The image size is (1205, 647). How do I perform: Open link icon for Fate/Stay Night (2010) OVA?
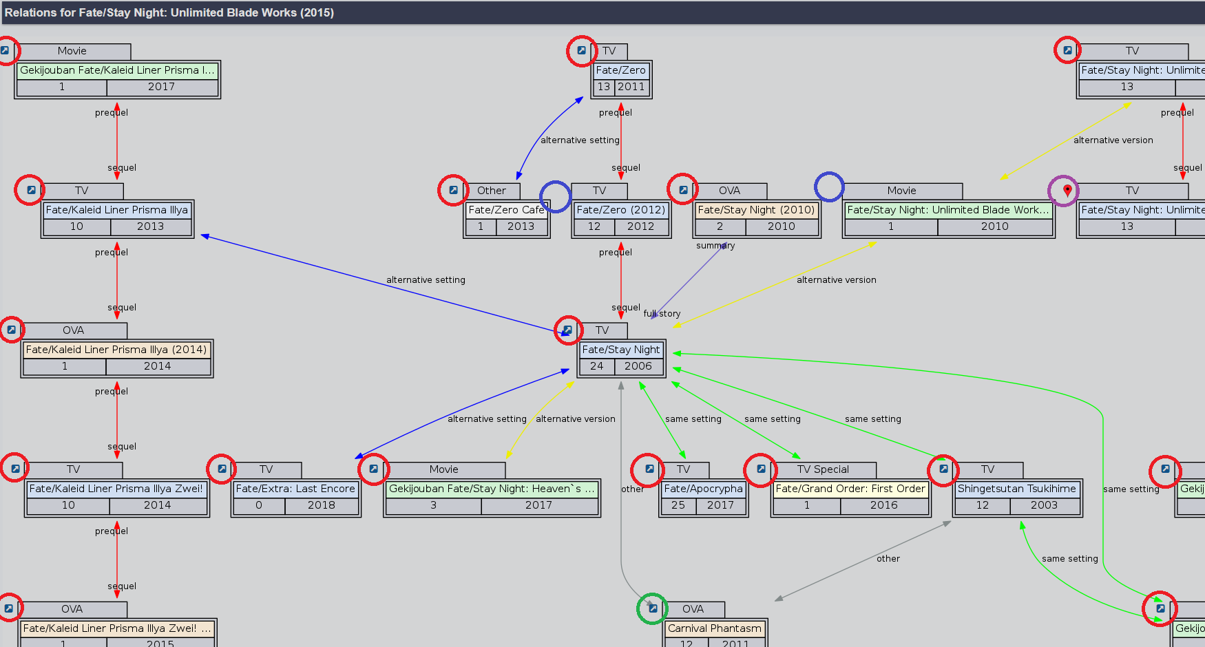click(x=682, y=191)
